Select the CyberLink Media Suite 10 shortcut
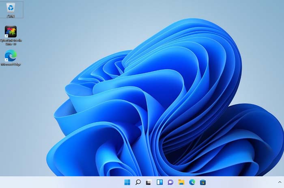The width and height of the screenshot is (284, 188). coord(11,36)
